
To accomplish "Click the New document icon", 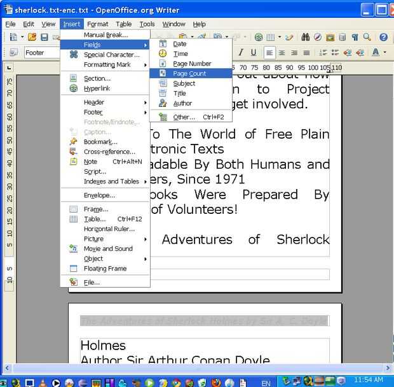I will coord(13,38).
